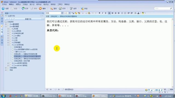Click the Save (保存) toolbar button
This screenshot has width=175, height=98.
tap(34, 8)
